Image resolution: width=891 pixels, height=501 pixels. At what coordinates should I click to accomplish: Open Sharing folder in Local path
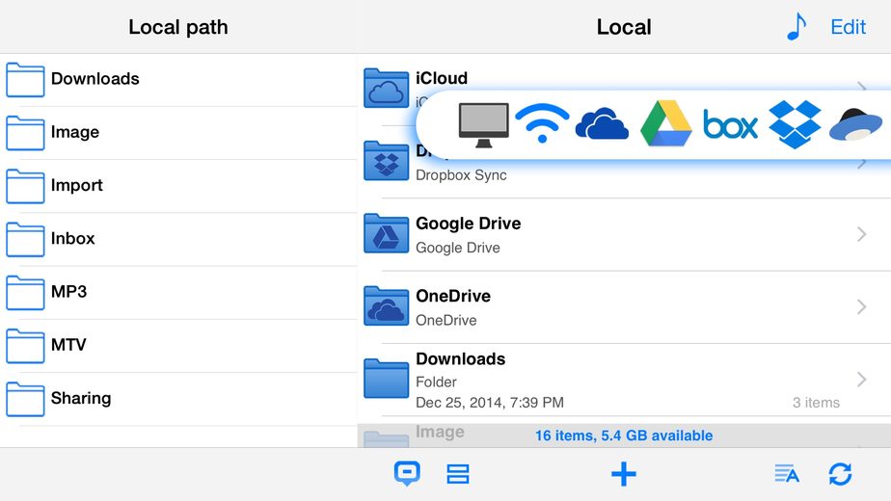click(x=178, y=399)
